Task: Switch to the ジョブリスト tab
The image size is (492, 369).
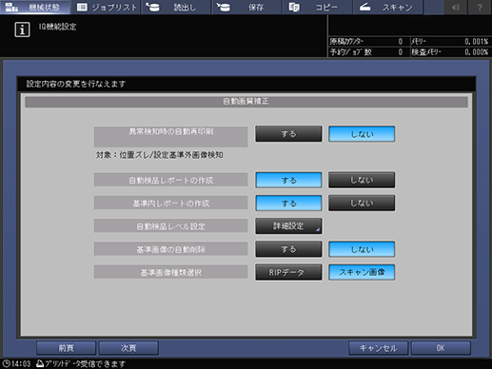Action: (x=107, y=7)
